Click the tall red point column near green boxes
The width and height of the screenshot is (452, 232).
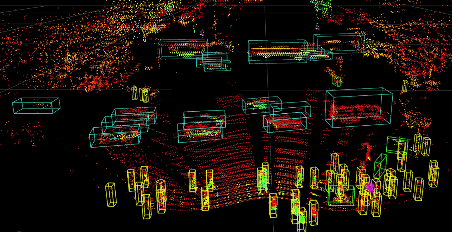[368, 151]
